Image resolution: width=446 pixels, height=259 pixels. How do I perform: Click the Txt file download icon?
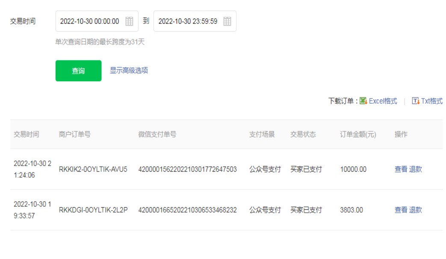click(x=415, y=101)
